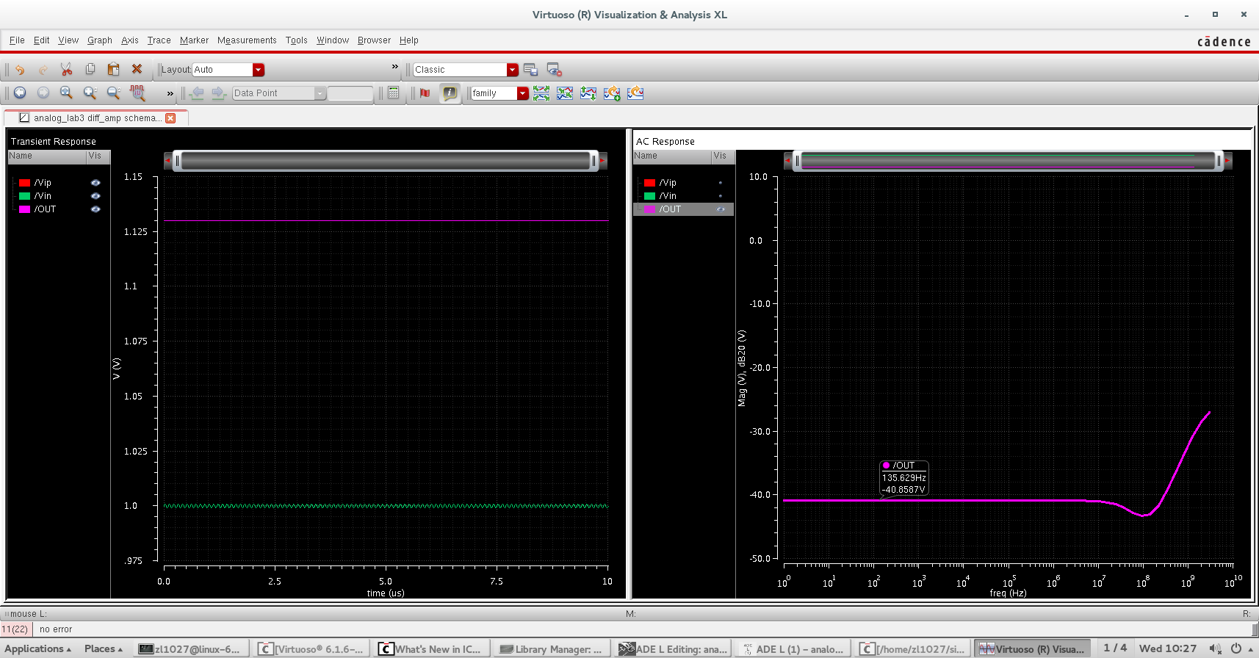The height and width of the screenshot is (658, 1259).
Task: Close the analog_lab3 diff_amp tab
Action: point(170,118)
